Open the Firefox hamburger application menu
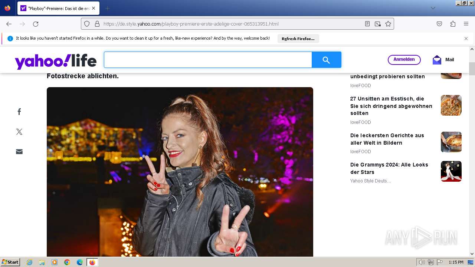 (466, 24)
